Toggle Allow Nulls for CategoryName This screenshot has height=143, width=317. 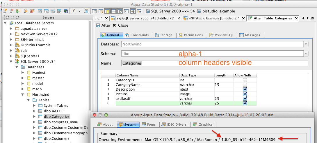point(245,85)
